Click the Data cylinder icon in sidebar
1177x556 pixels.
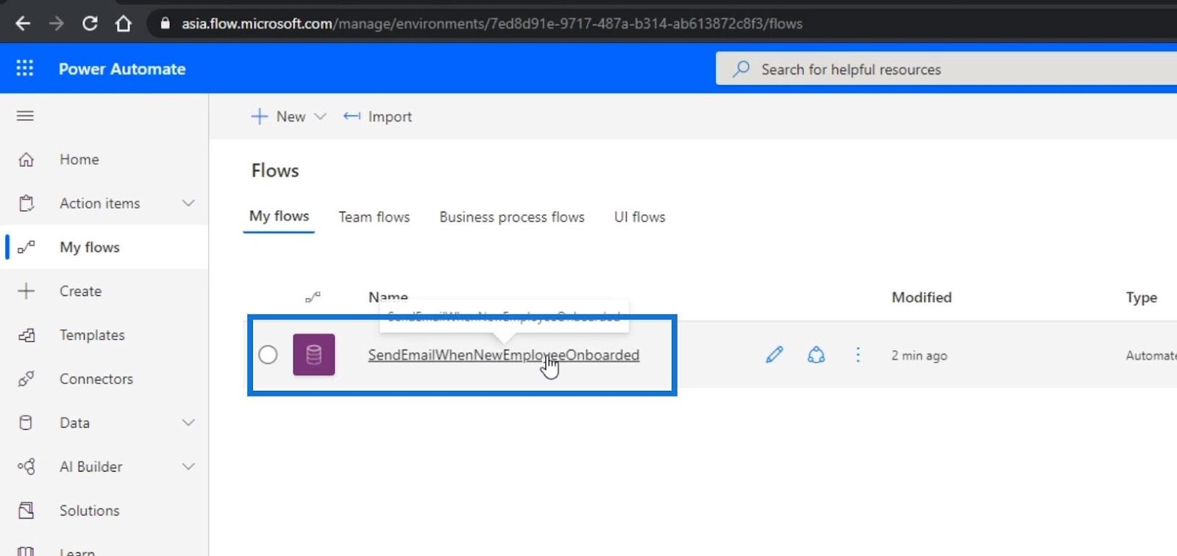click(x=26, y=422)
